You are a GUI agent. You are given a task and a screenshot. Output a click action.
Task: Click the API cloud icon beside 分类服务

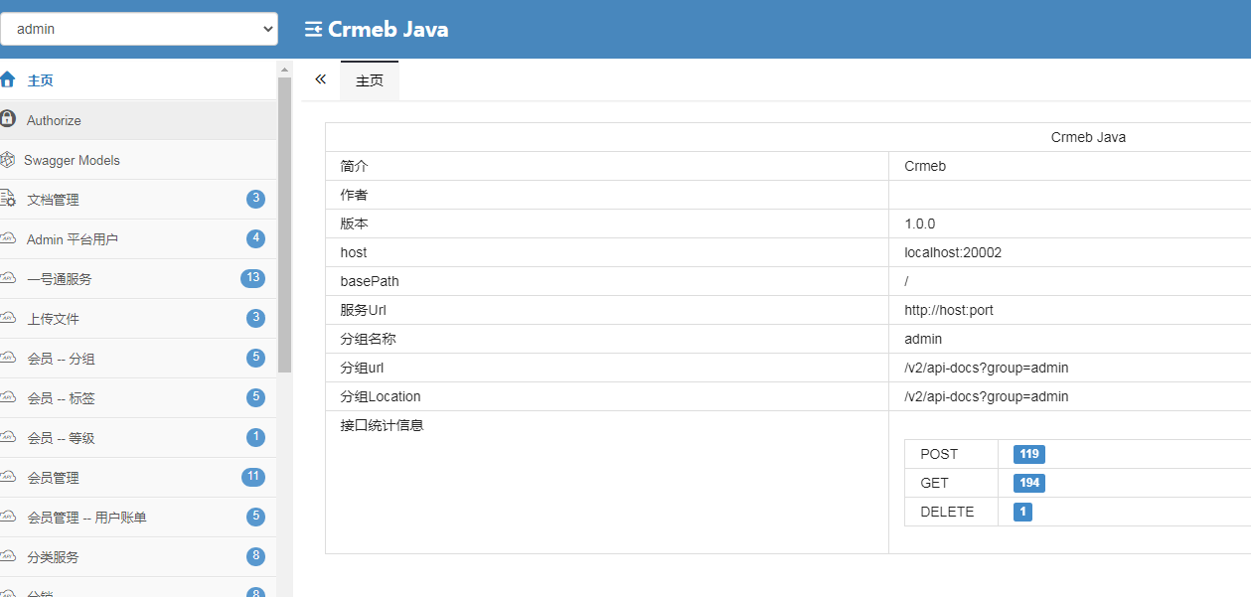(x=8, y=556)
